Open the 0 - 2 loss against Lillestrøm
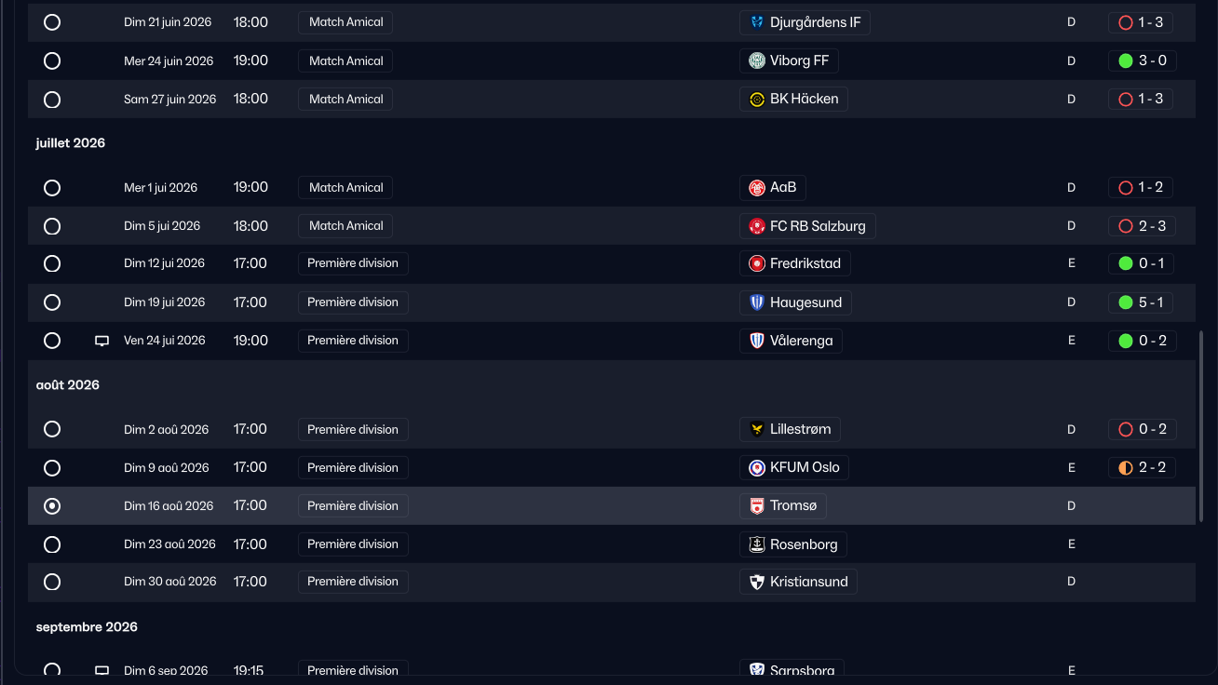 pyautogui.click(x=1142, y=429)
